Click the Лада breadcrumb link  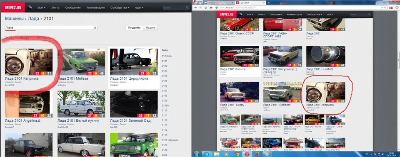(33, 19)
